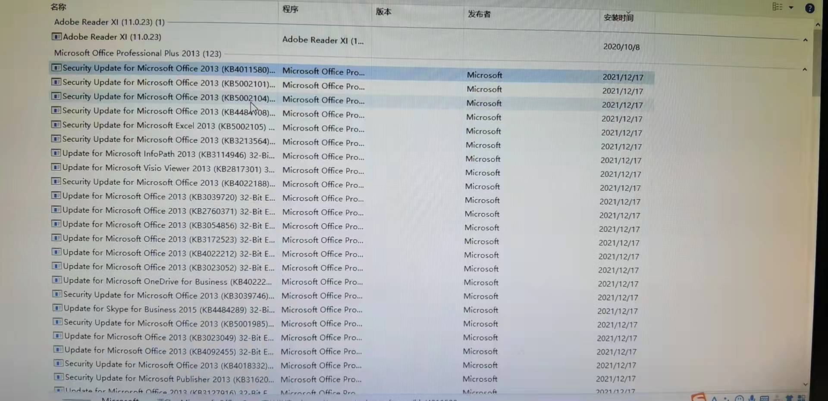Select Update KB3039720 32-Bit row text
Image resolution: width=828 pixels, height=401 pixels.
(x=169, y=196)
